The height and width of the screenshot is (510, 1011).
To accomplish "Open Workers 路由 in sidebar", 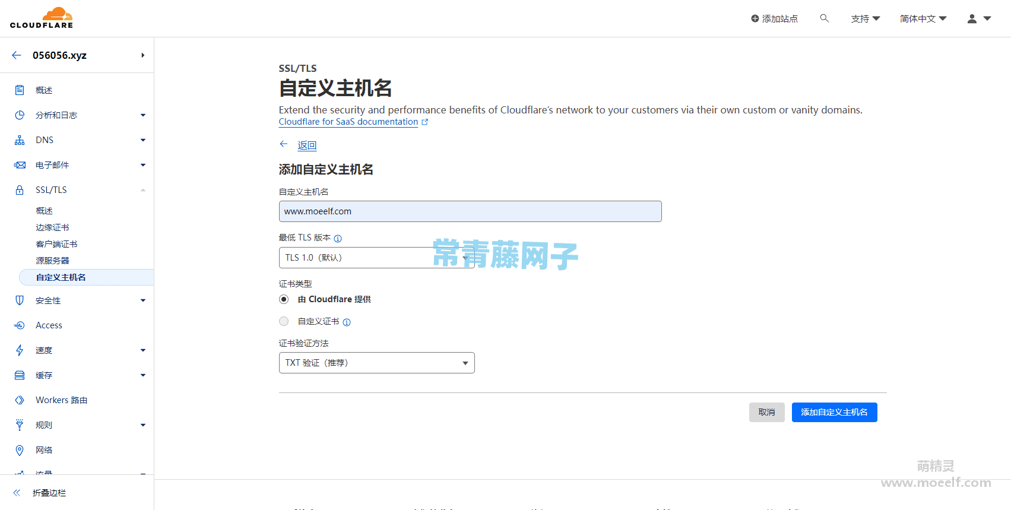I will pyautogui.click(x=62, y=400).
